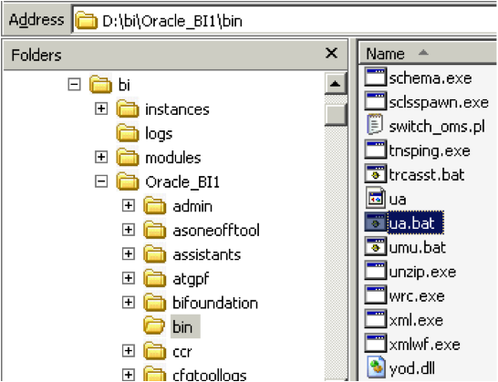The image size is (498, 382).
Task: Select unzip.exe in the file list
Action: tap(422, 272)
